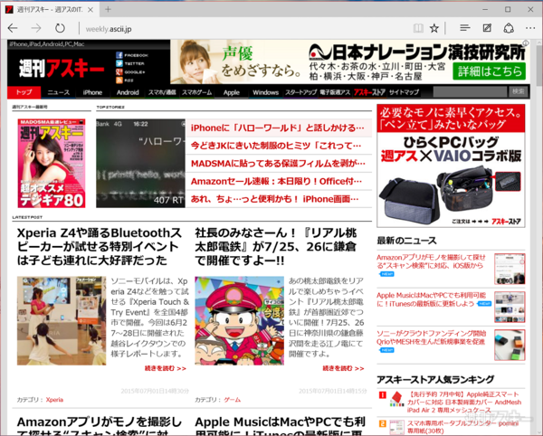Screen dimensions: 543x436
Task: Open the ゲーム category link
Action: pyautogui.click(x=232, y=400)
